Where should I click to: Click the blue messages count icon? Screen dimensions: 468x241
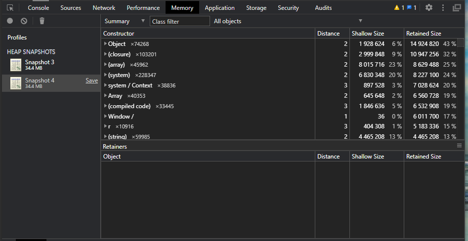[x=411, y=8]
